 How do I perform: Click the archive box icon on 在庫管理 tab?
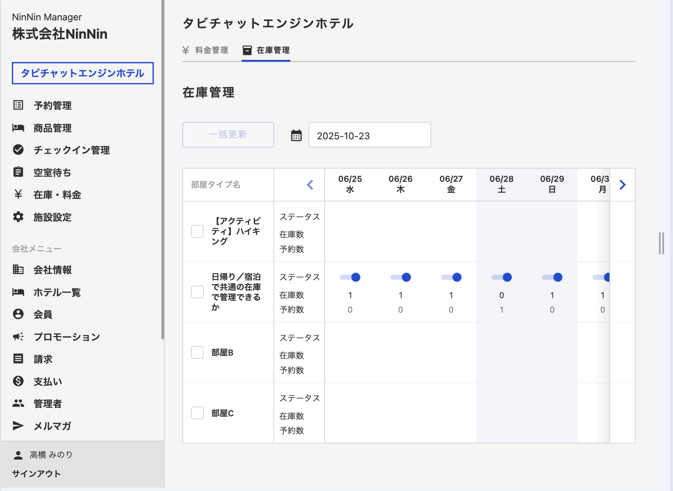(247, 50)
